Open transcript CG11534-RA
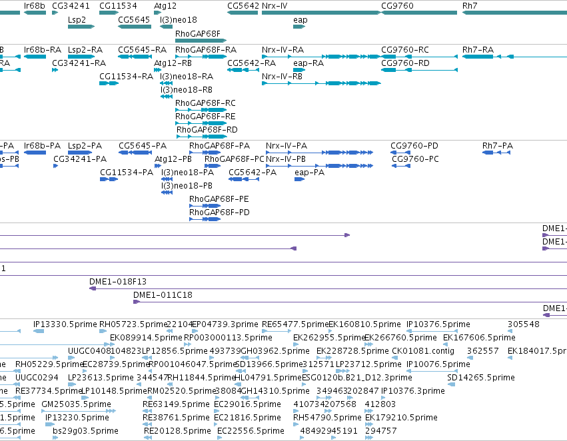Viewport: 567px width, 441px height. pos(126,76)
